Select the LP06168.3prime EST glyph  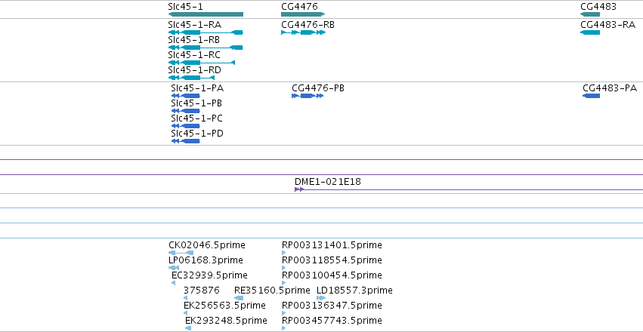click(x=174, y=268)
